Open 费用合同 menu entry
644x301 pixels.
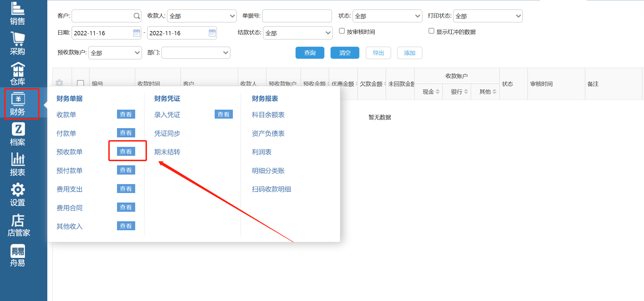tap(69, 208)
